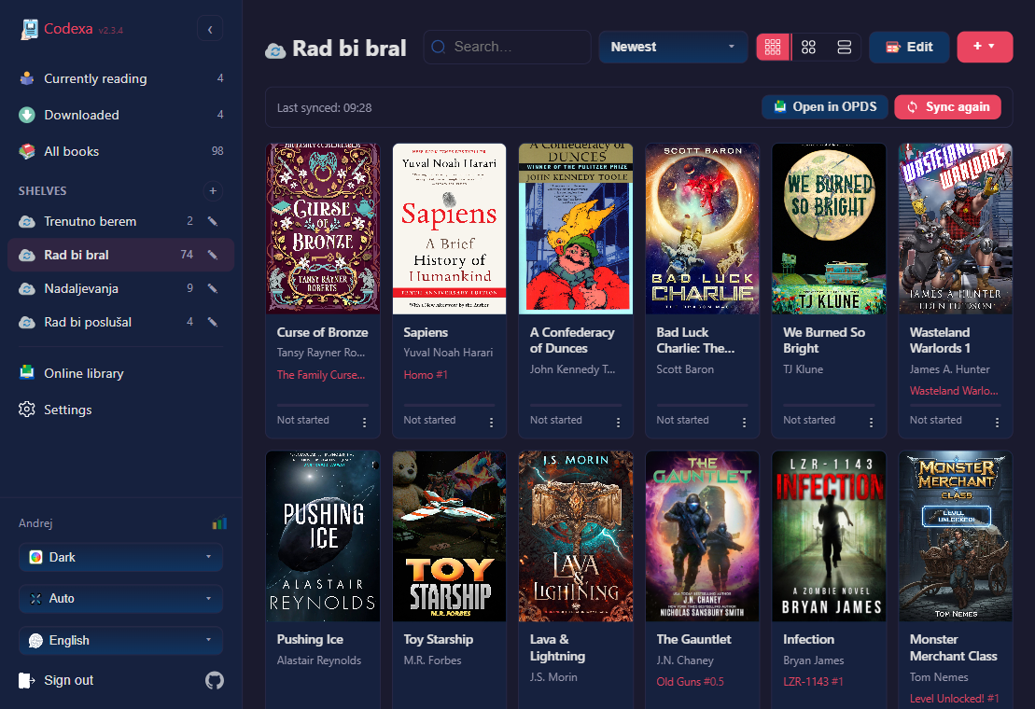
Task: Open the Monster Merchant Class cover
Action: tap(955, 536)
